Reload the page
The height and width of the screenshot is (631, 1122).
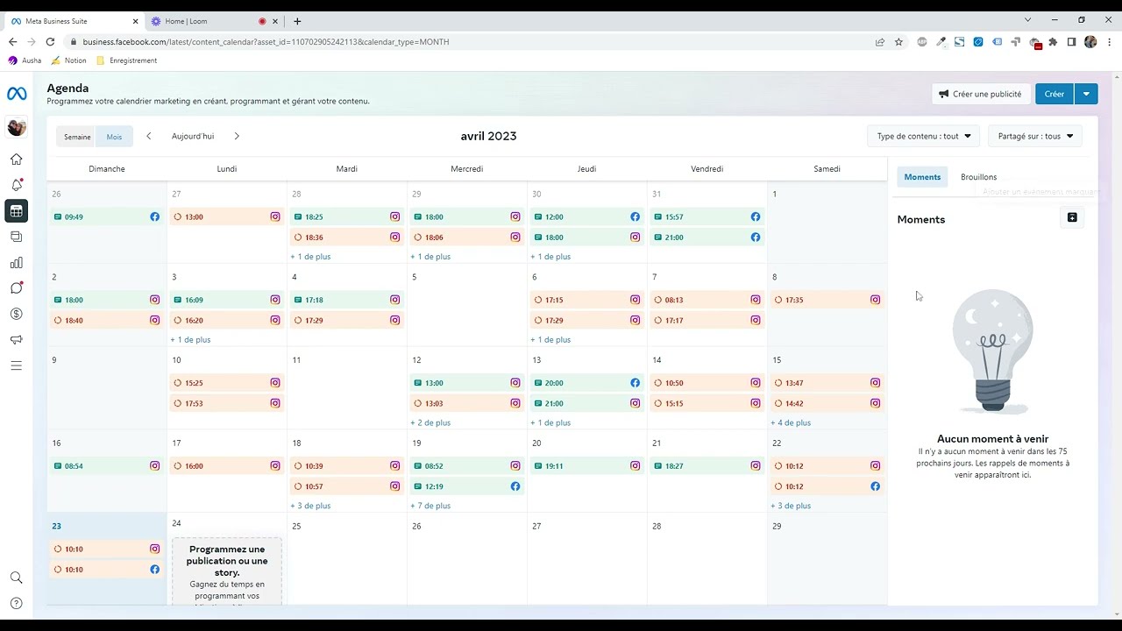(x=50, y=41)
